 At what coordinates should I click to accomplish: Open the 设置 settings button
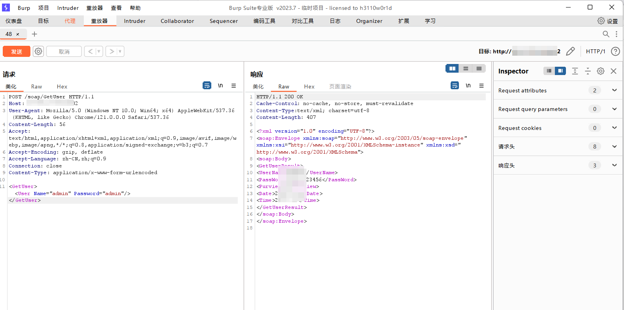click(x=607, y=21)
